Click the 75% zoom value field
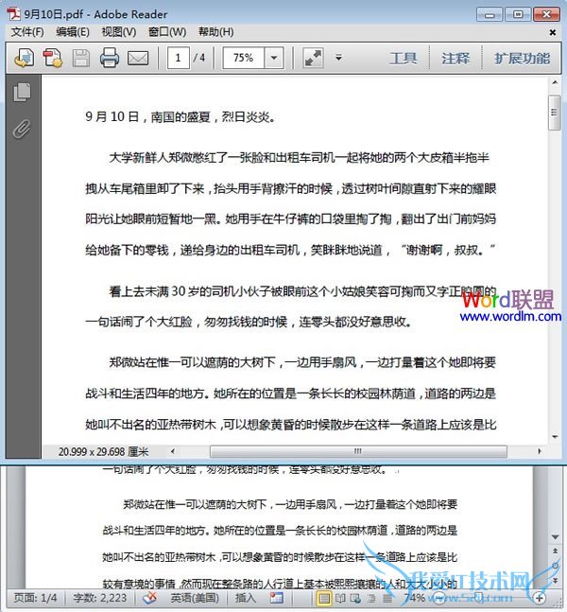The image size is (567, 612). tap(243, 58)
